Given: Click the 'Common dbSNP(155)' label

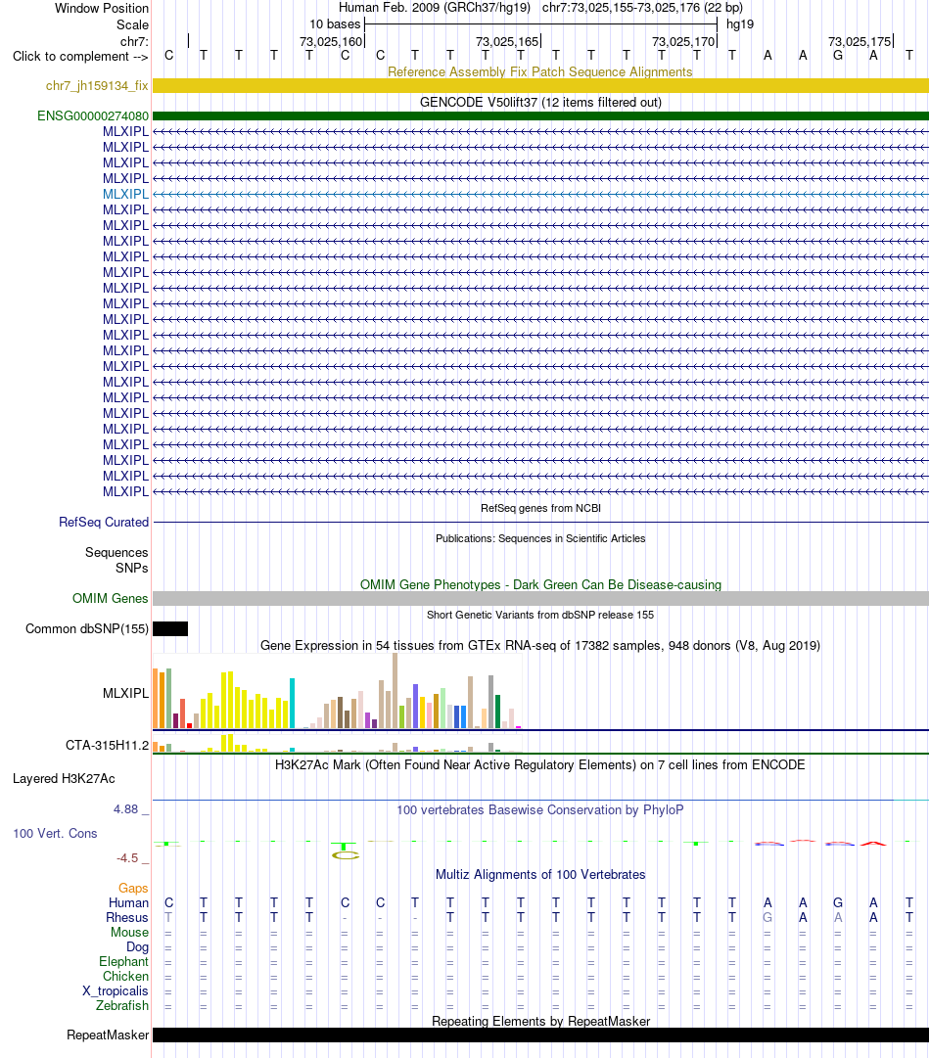Looking at the screenshot, I should pyautogui.click(x=86, y=629).
